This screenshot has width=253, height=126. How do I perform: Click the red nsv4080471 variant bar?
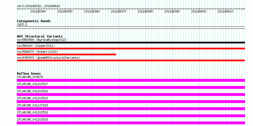pos(131,60)
